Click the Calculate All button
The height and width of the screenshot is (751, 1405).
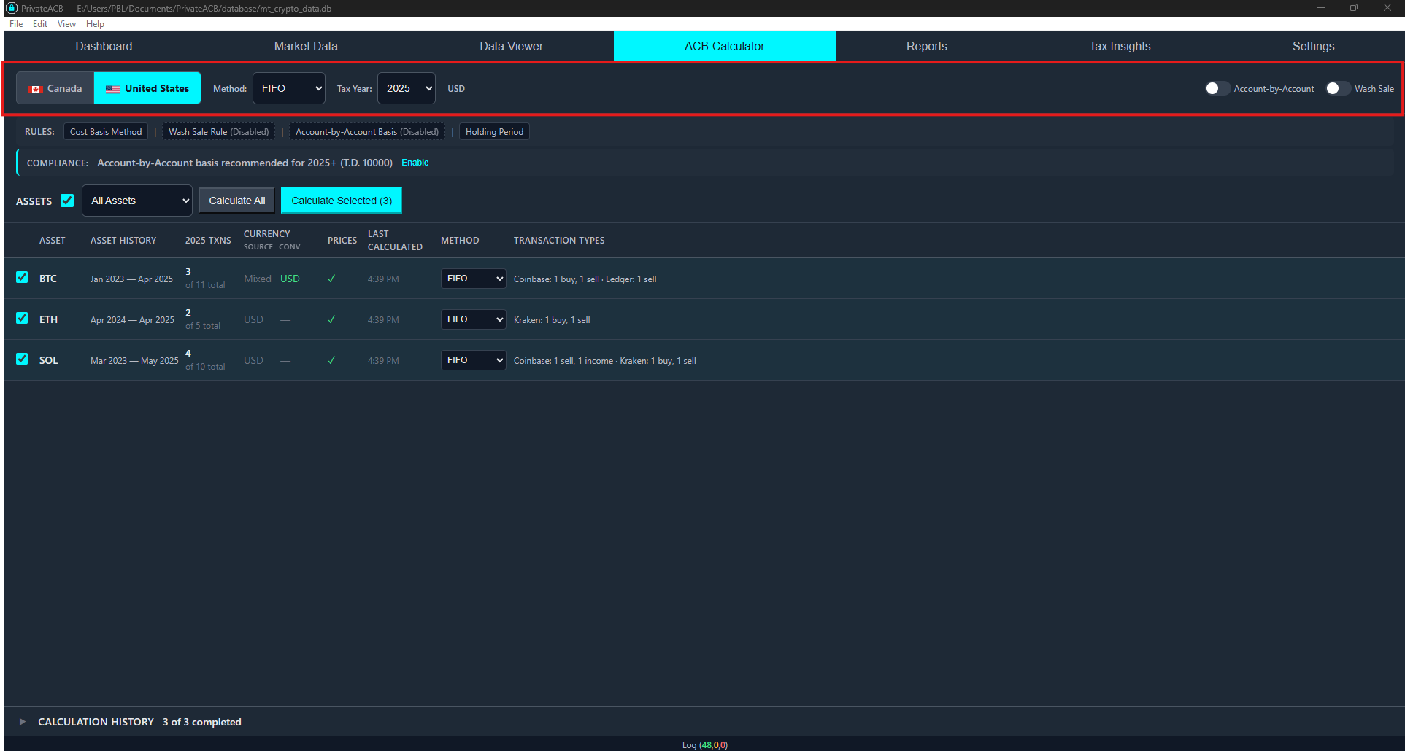coord(236,200)
